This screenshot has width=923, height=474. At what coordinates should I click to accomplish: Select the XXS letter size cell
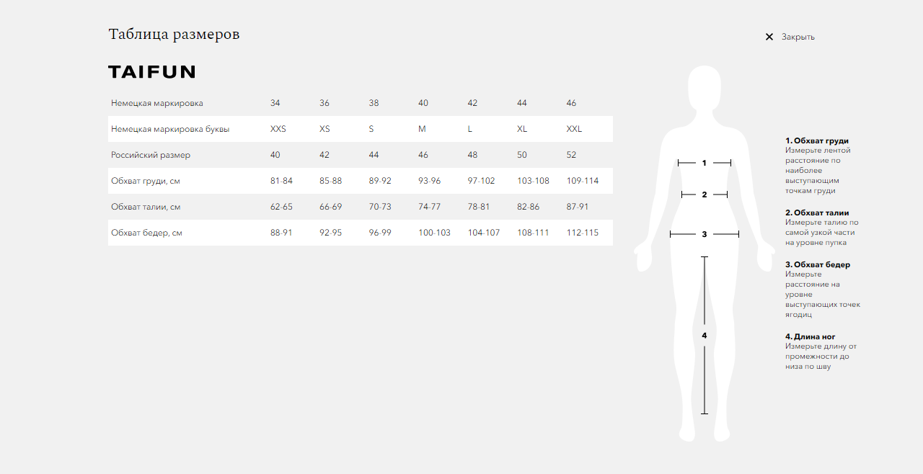pos(278,129)
